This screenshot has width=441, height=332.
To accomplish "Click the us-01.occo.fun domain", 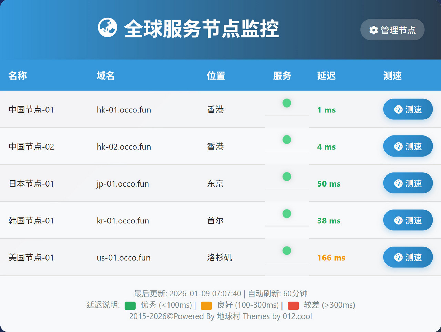I will coord(123,258).
